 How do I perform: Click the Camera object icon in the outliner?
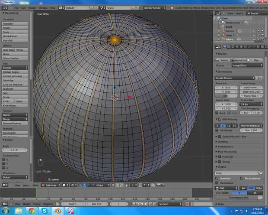pos(223,31)
